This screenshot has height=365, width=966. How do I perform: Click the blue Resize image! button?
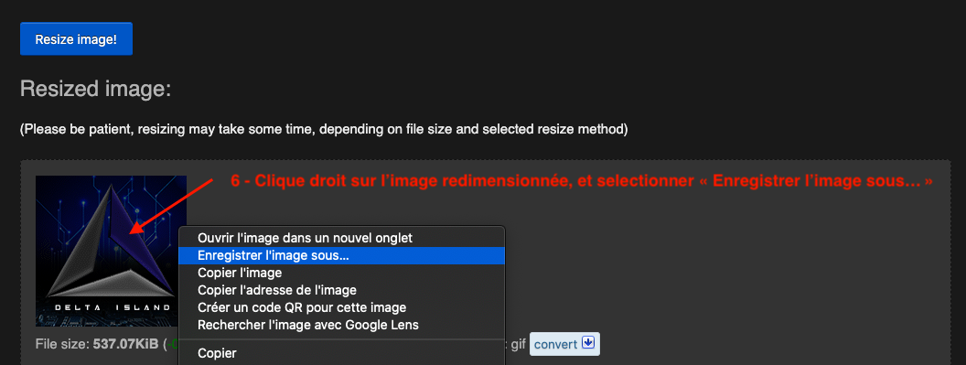77,38
